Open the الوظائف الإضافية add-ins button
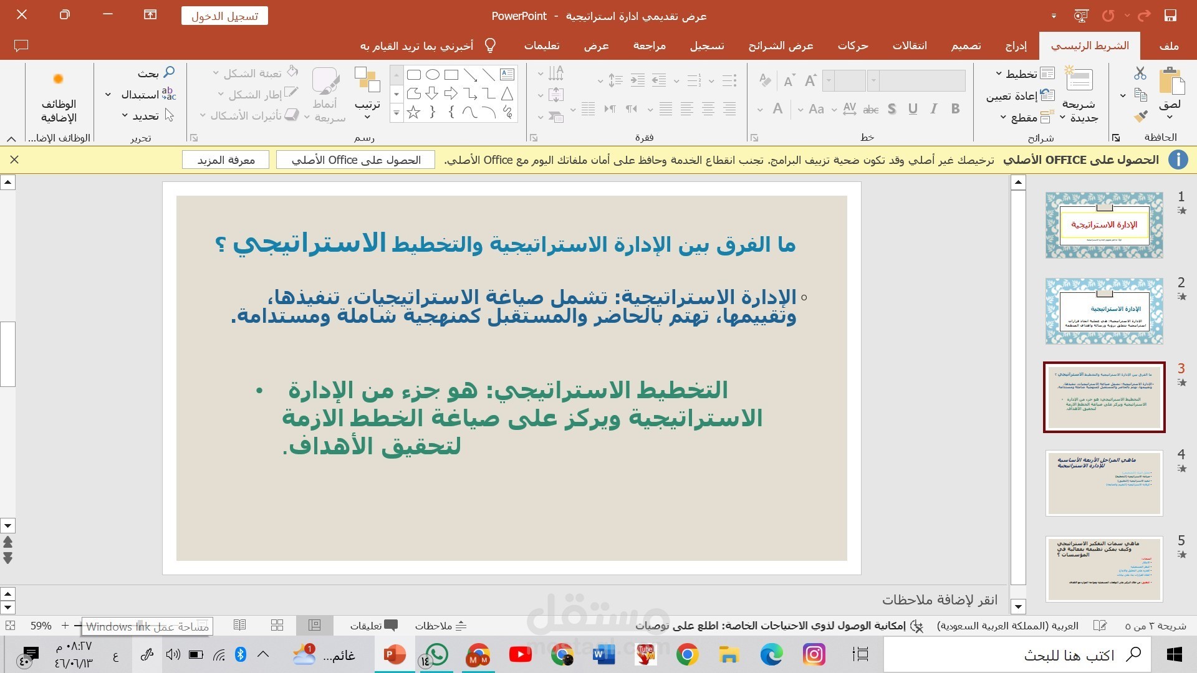1197x673 pixels. pos(59,97)
